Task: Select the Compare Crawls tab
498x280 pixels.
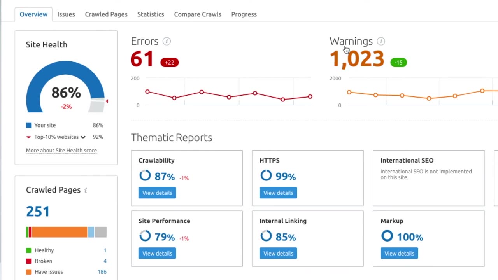Action: click(x=198, y=14)
